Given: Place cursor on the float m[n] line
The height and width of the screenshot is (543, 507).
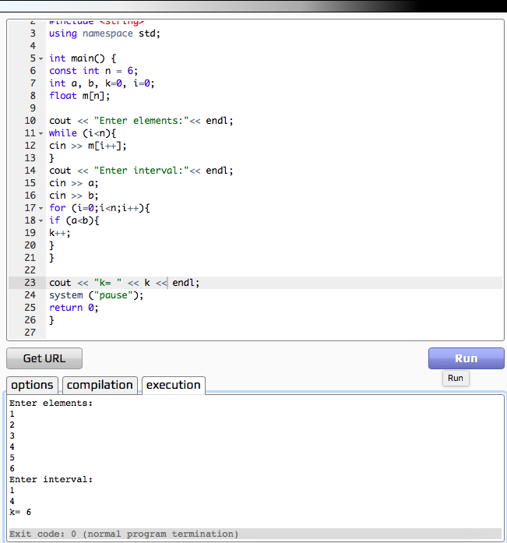Looking at the screenshot, I should pos(79,96).
